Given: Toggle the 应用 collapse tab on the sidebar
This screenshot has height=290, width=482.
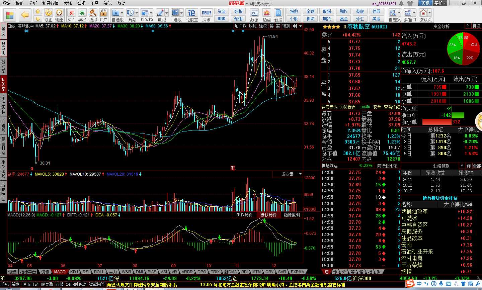Looking at the screenshot, I should click(x=3, y=48).
